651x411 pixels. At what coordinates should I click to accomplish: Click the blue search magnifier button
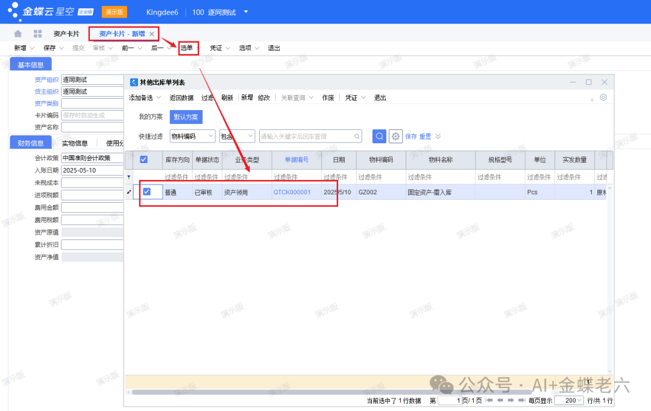tap(379, 137)
